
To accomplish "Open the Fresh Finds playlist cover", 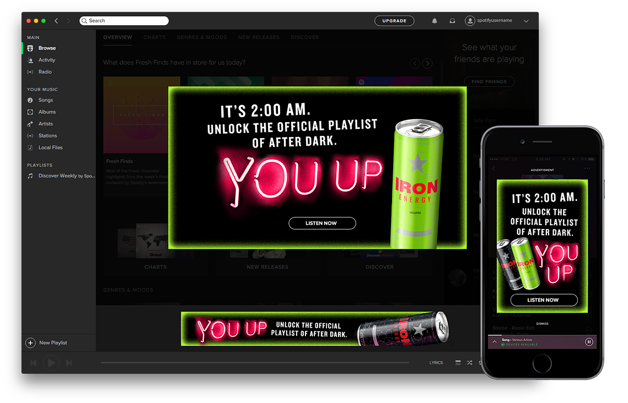I will pos(136,115).
